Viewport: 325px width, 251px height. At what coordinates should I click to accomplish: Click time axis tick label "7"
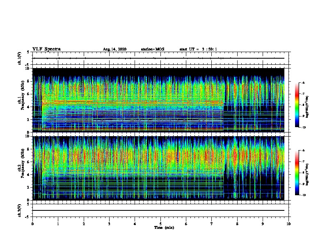[212, 224]
